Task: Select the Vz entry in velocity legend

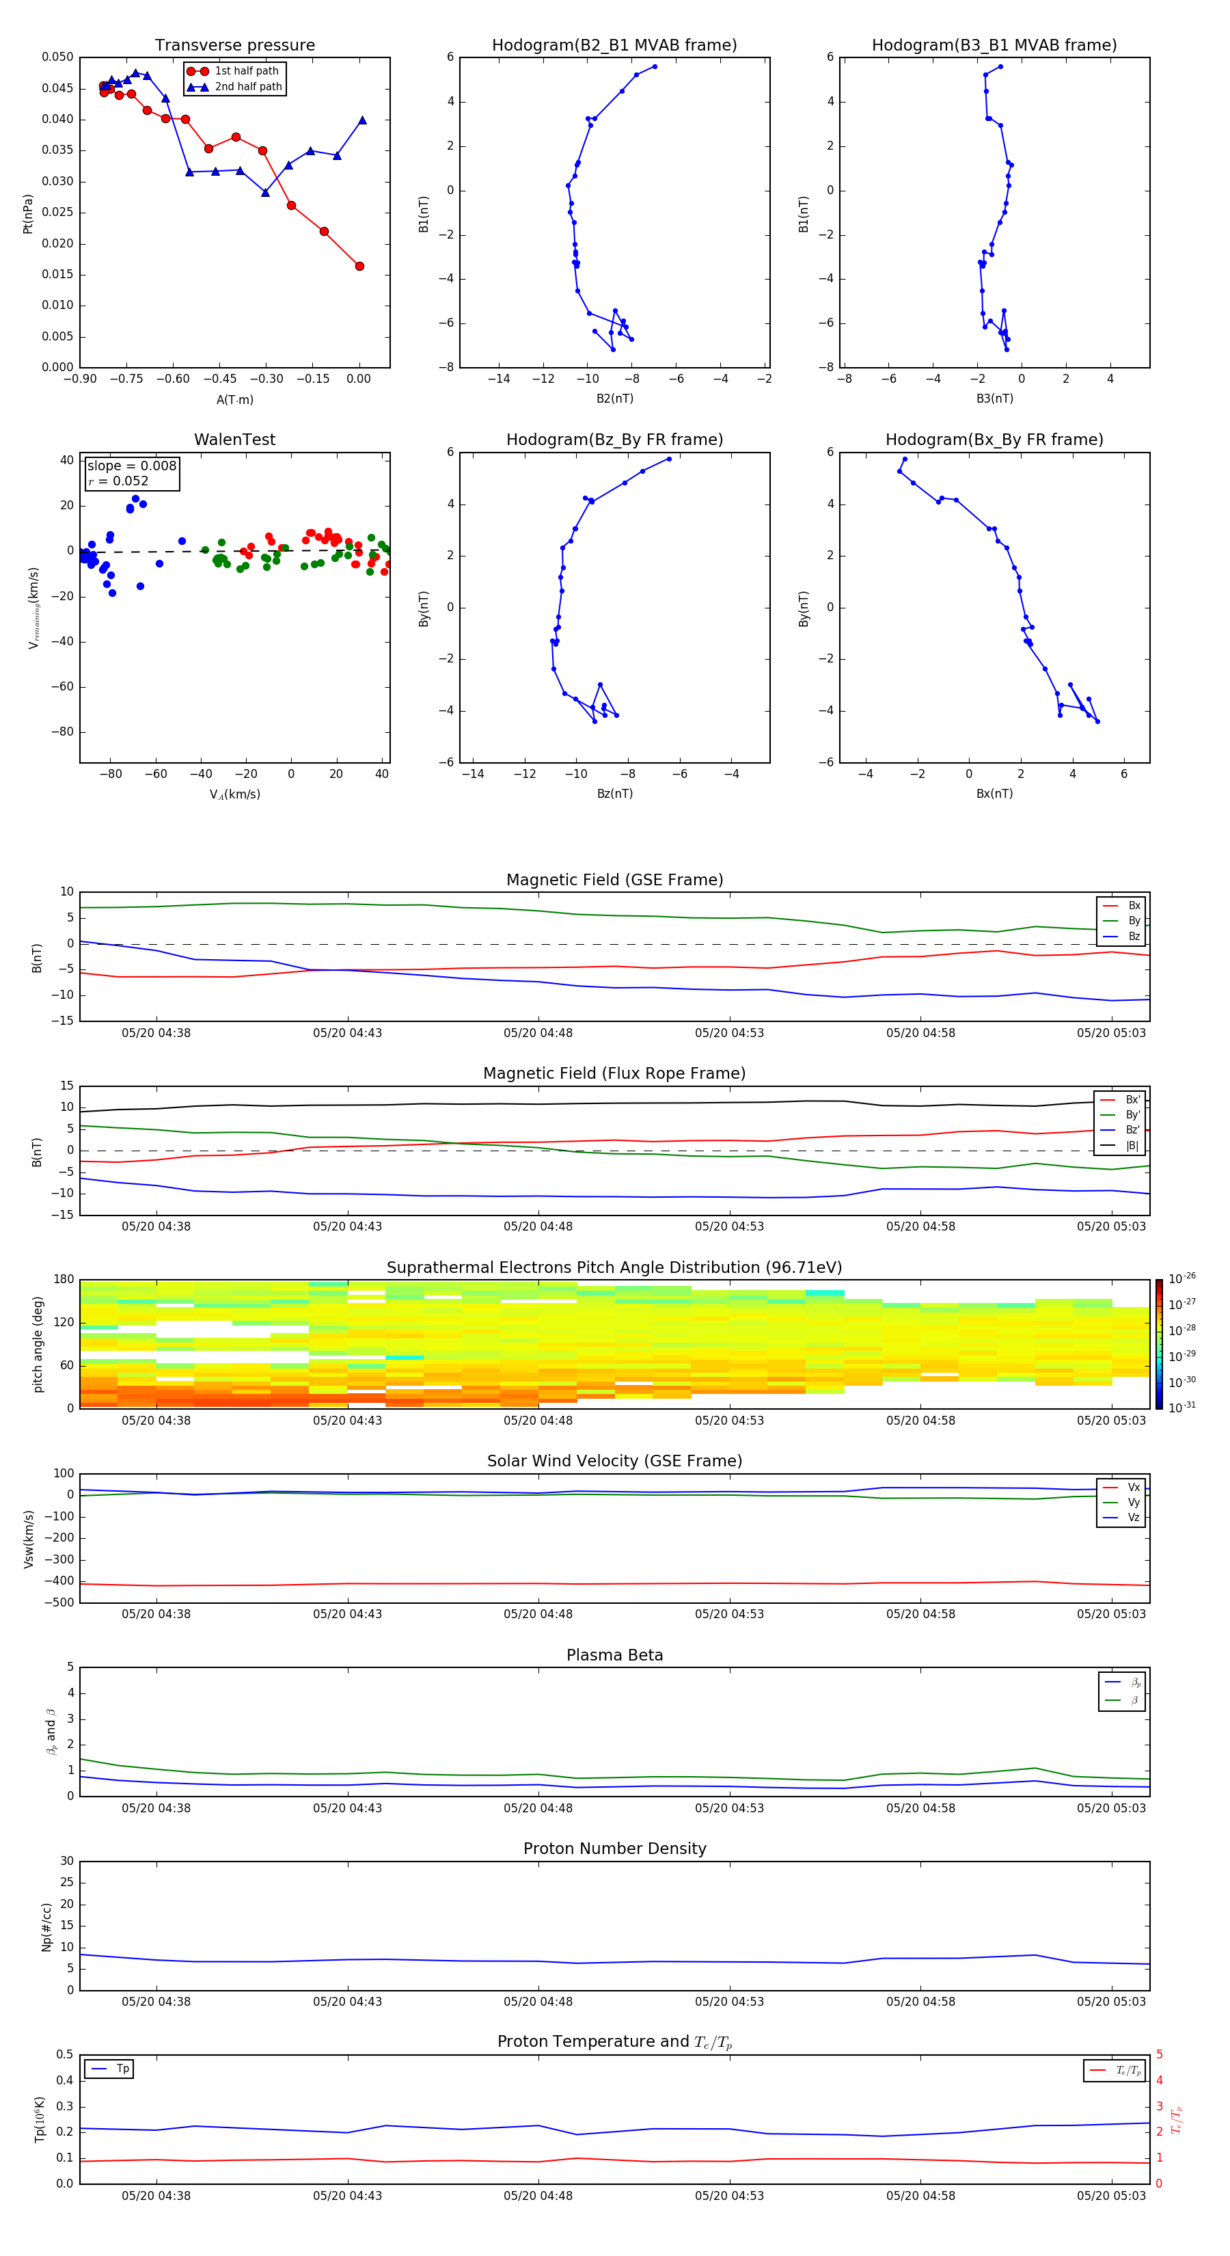Action: point(1121,1518)
